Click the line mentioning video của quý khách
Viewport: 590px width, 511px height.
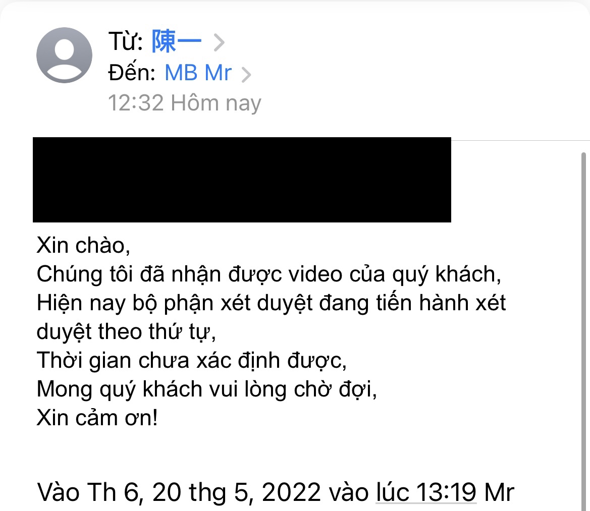click(269, 274)
